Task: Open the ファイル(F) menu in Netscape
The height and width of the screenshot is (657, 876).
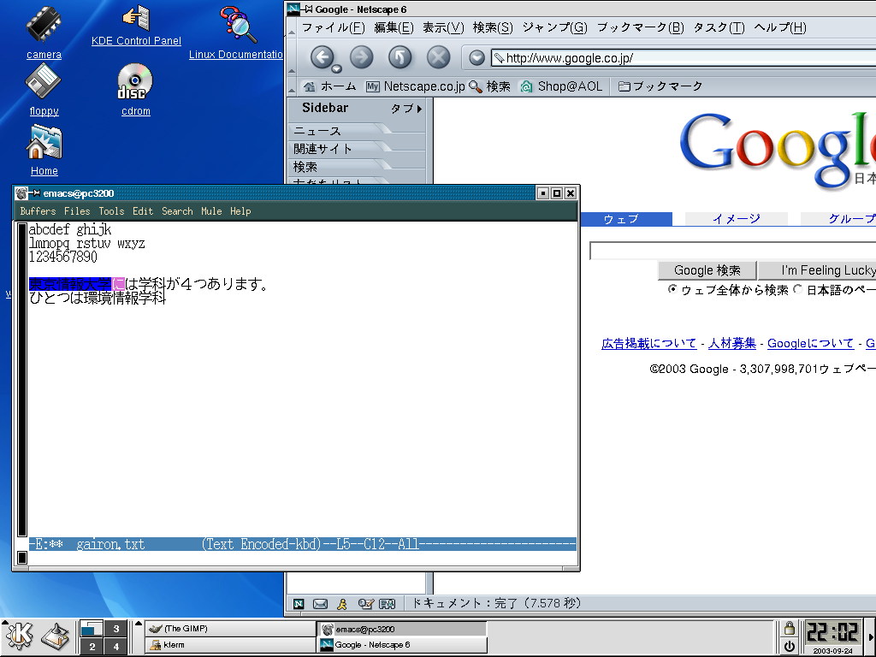Action: tap(333, 27)
